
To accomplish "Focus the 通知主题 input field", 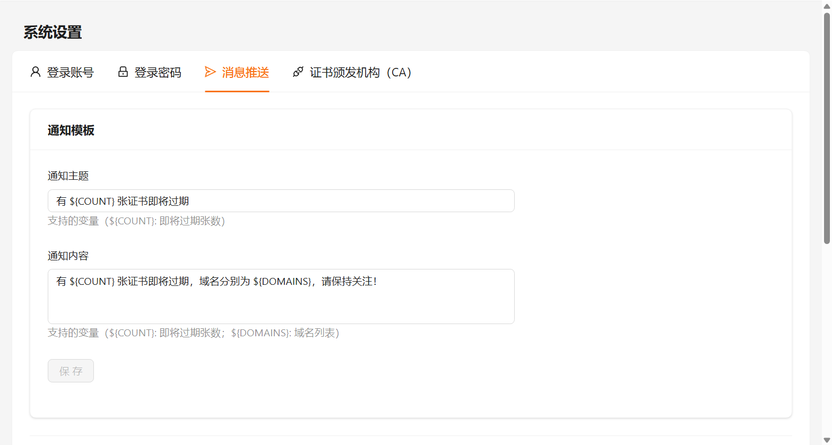I will 281,201.
